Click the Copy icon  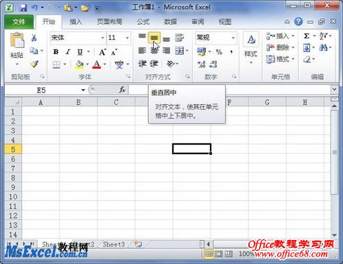(34, 51)
